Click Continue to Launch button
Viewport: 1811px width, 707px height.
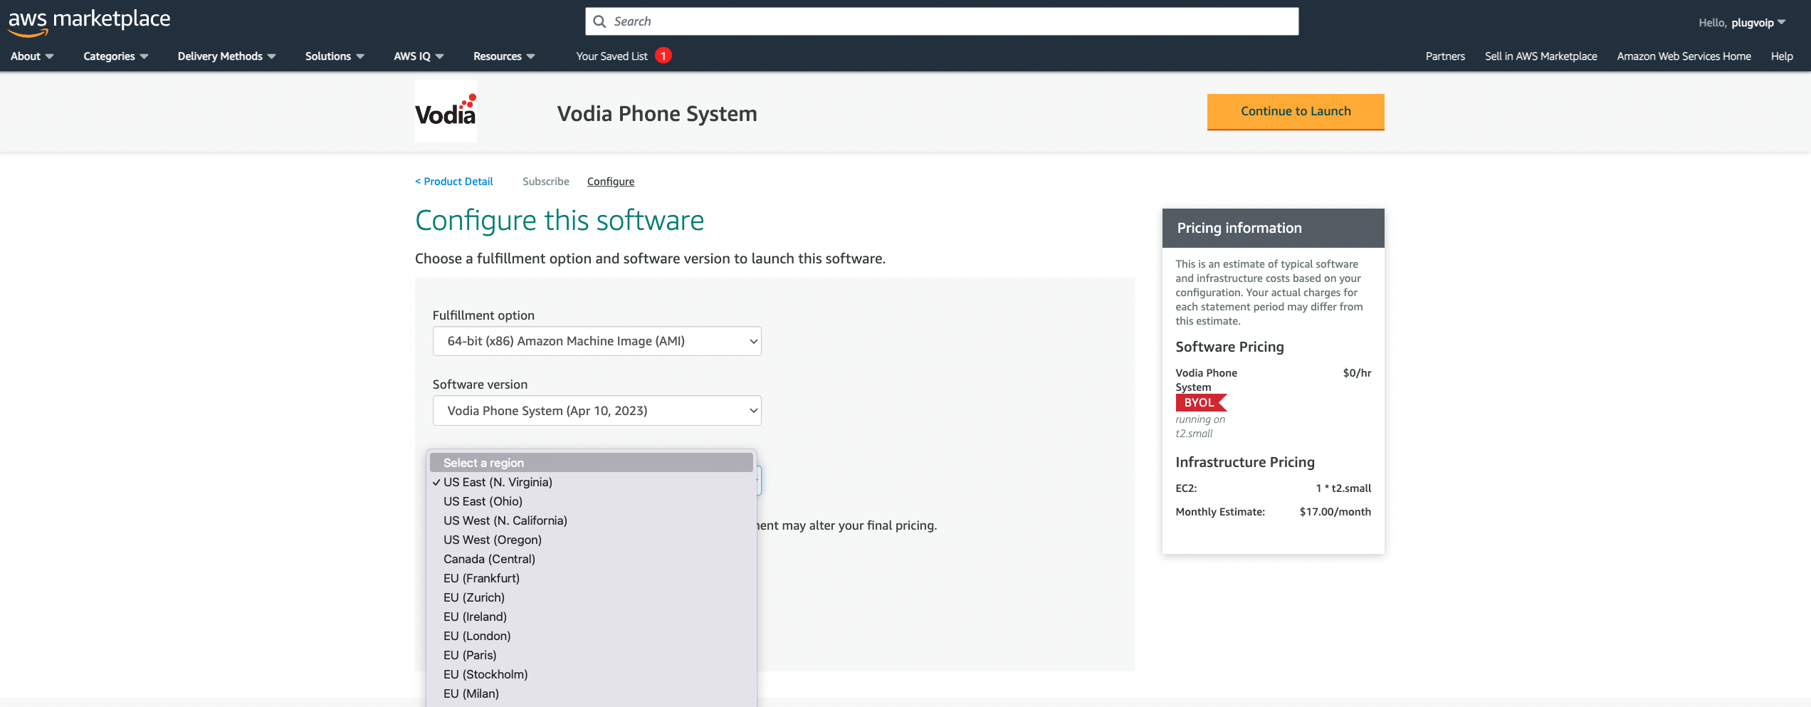1296,111
